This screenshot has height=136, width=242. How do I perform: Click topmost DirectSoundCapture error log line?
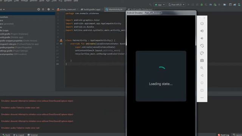pyautogui.click(x=37, y=101)
